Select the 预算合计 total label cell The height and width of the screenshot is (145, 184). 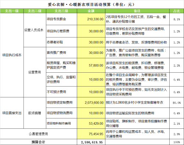(x=39, y=142)
